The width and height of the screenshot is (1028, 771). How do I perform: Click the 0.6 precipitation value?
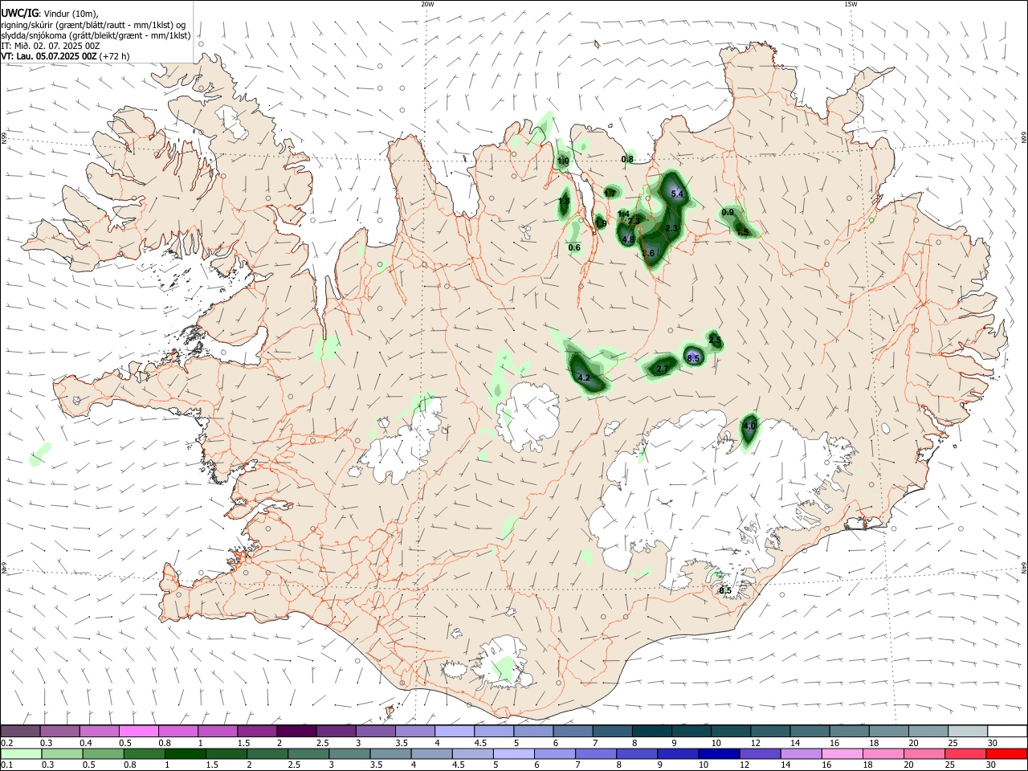(574, 247)
